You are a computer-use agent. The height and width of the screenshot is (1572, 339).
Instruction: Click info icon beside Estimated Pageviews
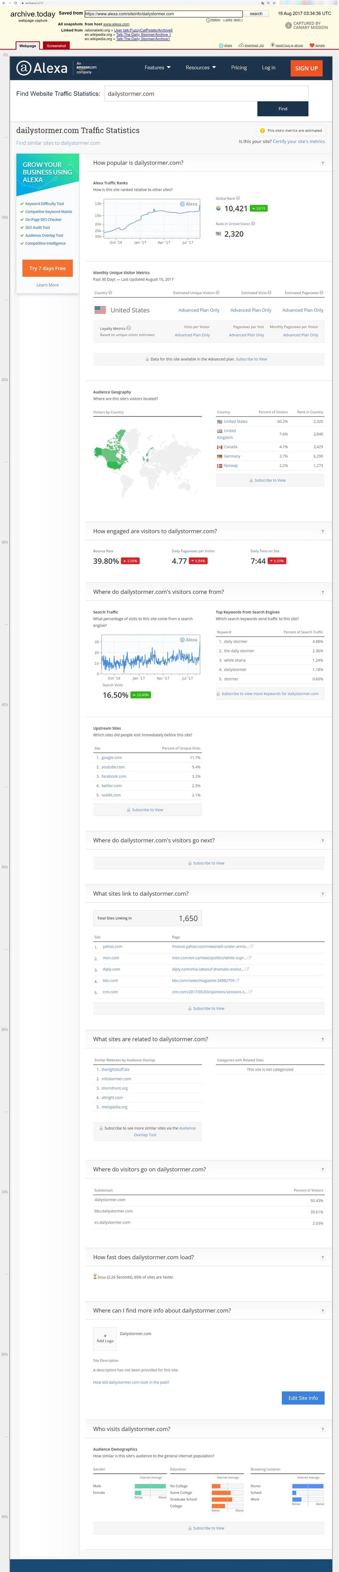point(321,293)
